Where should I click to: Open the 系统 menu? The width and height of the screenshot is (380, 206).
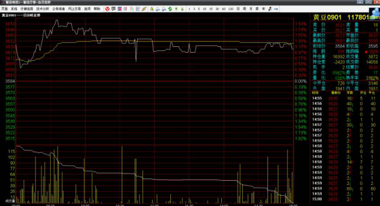click(14, 9)
